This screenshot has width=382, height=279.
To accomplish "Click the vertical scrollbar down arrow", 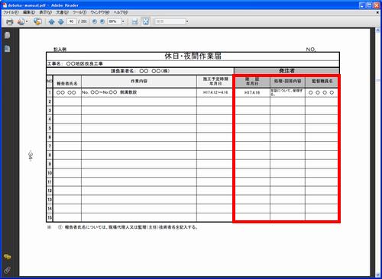I will tap(378, 274).
